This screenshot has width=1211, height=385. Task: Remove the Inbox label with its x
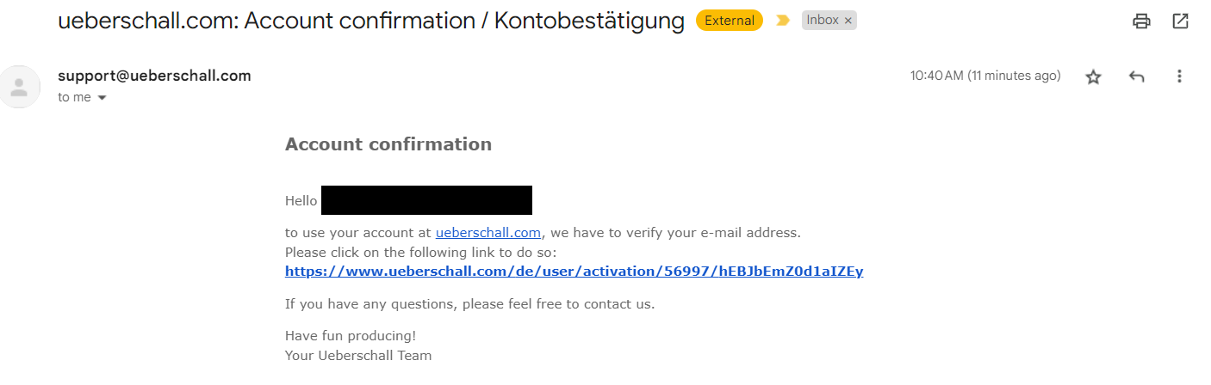coord(848,21)
